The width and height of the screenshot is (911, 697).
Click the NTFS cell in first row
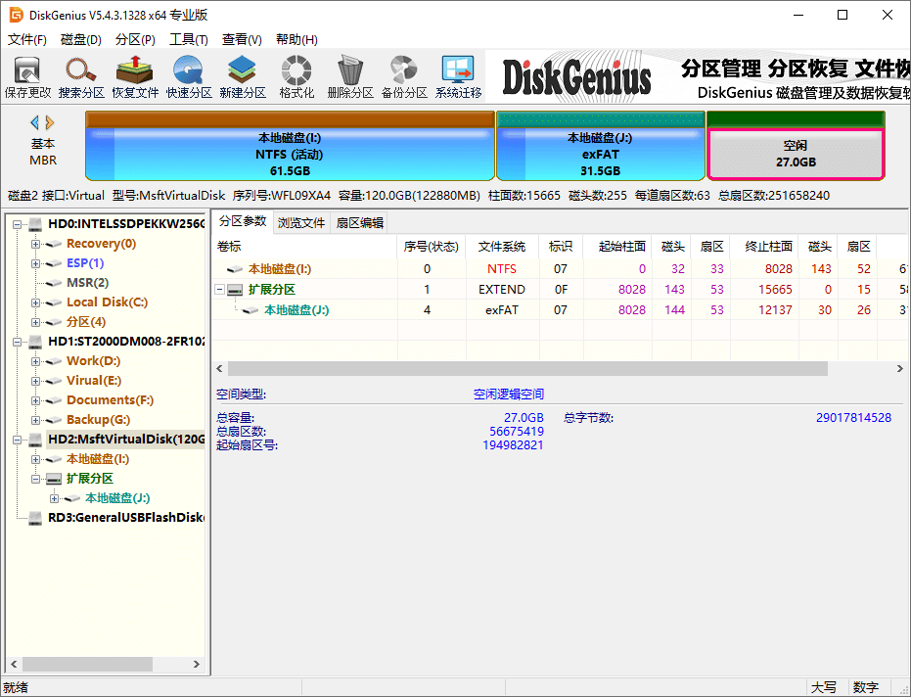point(502,269)
